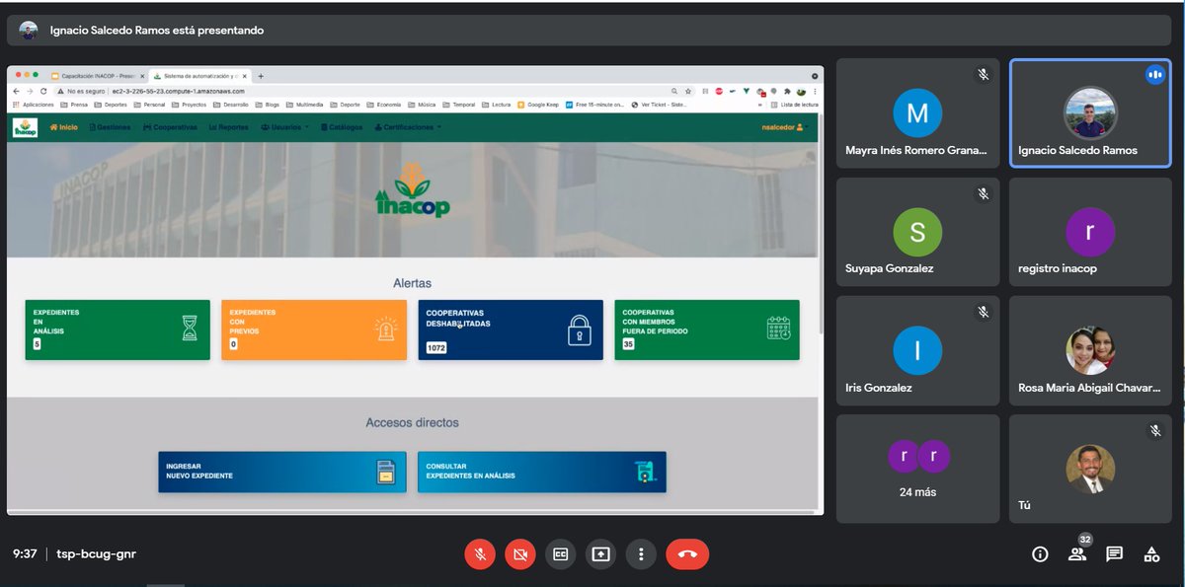Open a new browser tab with plus
Screen dimensions: 1185x587
tap(261, 76)
